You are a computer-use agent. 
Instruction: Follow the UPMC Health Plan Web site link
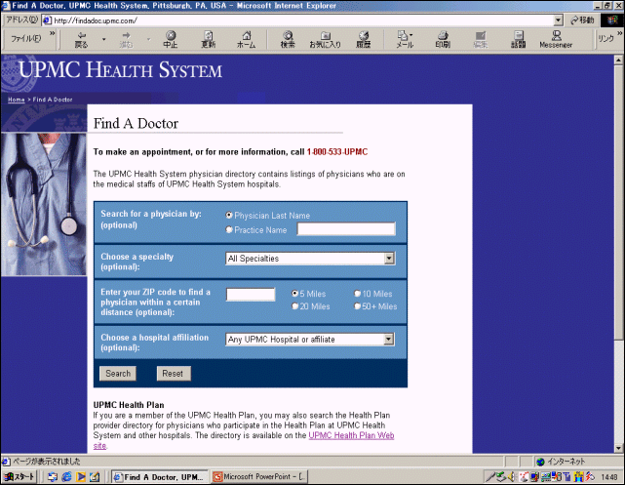[x=350, y=436]
